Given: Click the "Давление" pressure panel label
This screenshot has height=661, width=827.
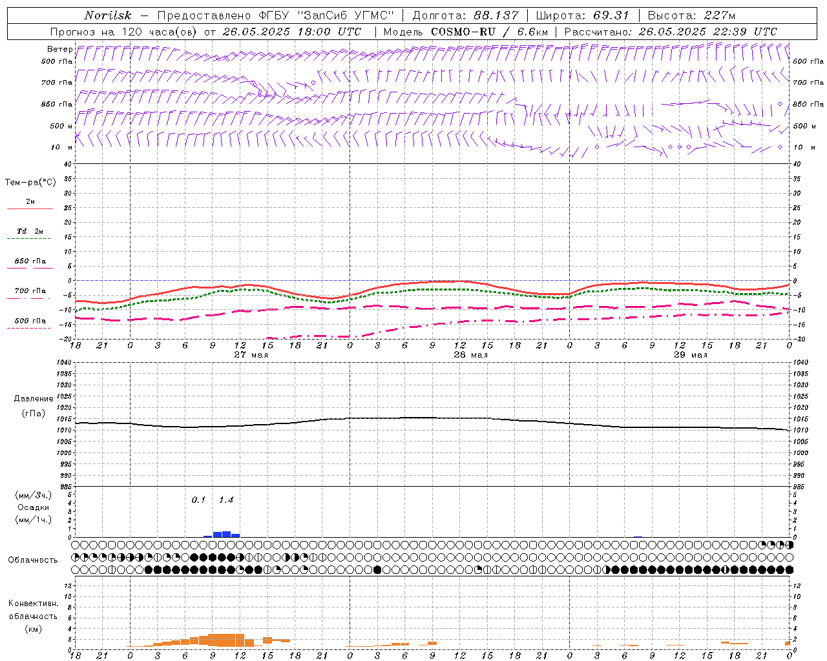Looking at the screenshot, I should pyautogui.click(x=33, y=399).
